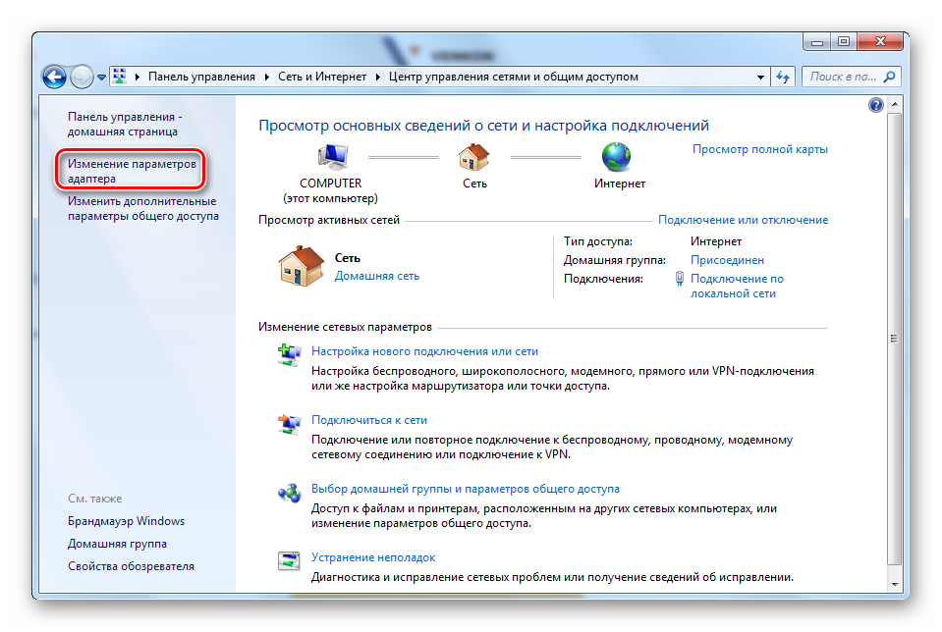Click the Back navigation arrow button
The image size is (942, 632).
[54, 77]
